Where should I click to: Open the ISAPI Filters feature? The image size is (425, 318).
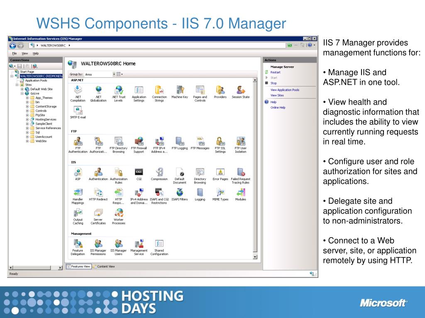coord(179,194)
